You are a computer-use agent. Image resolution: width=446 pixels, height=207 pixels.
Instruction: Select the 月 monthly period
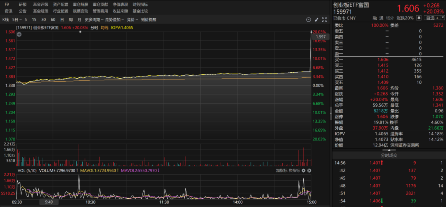click(x=79, y=20)
